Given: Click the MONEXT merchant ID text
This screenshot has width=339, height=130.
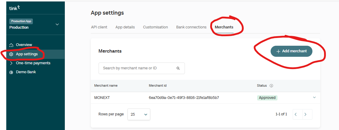Looking at the screenshot, I should pyautogui.click(x=184, y=98).
